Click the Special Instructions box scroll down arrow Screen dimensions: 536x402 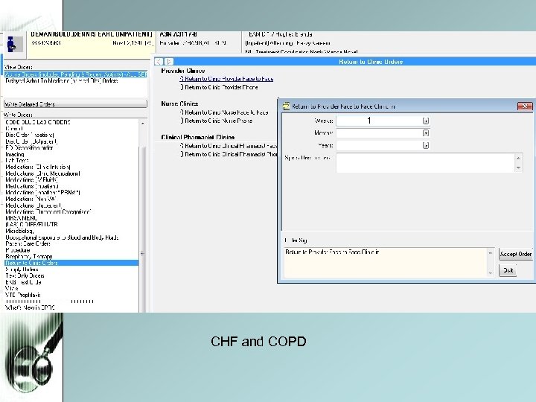coord(519,167)
